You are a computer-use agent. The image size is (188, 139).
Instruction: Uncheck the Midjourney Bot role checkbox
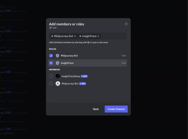point(51,56)
